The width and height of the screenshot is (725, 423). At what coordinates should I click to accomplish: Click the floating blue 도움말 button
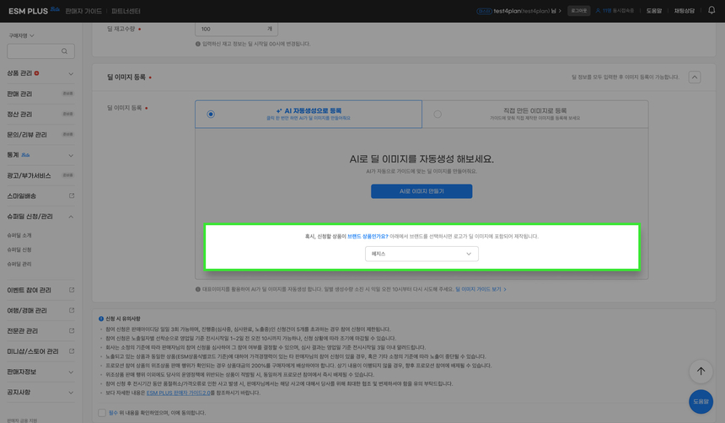coord(701,402)
